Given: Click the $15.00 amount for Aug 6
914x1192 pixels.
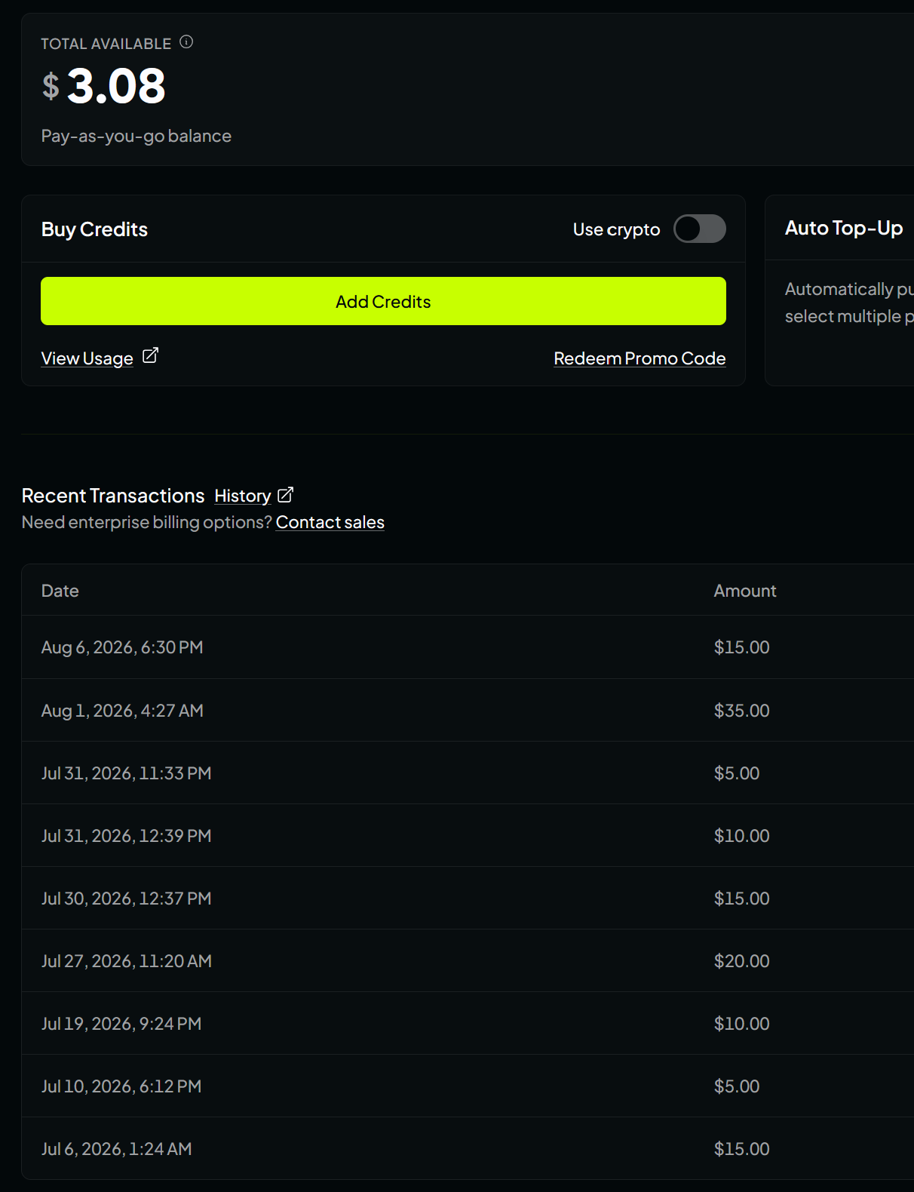Looking at the screenshot, I should (742, 647).
